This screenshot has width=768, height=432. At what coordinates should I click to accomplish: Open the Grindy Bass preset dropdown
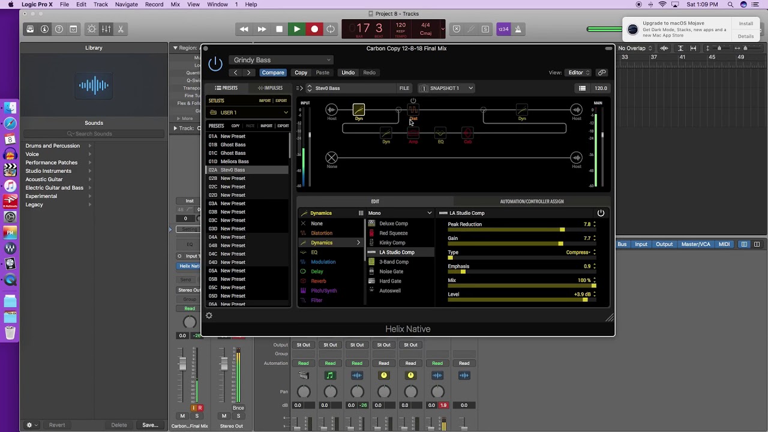pos(281,60)
